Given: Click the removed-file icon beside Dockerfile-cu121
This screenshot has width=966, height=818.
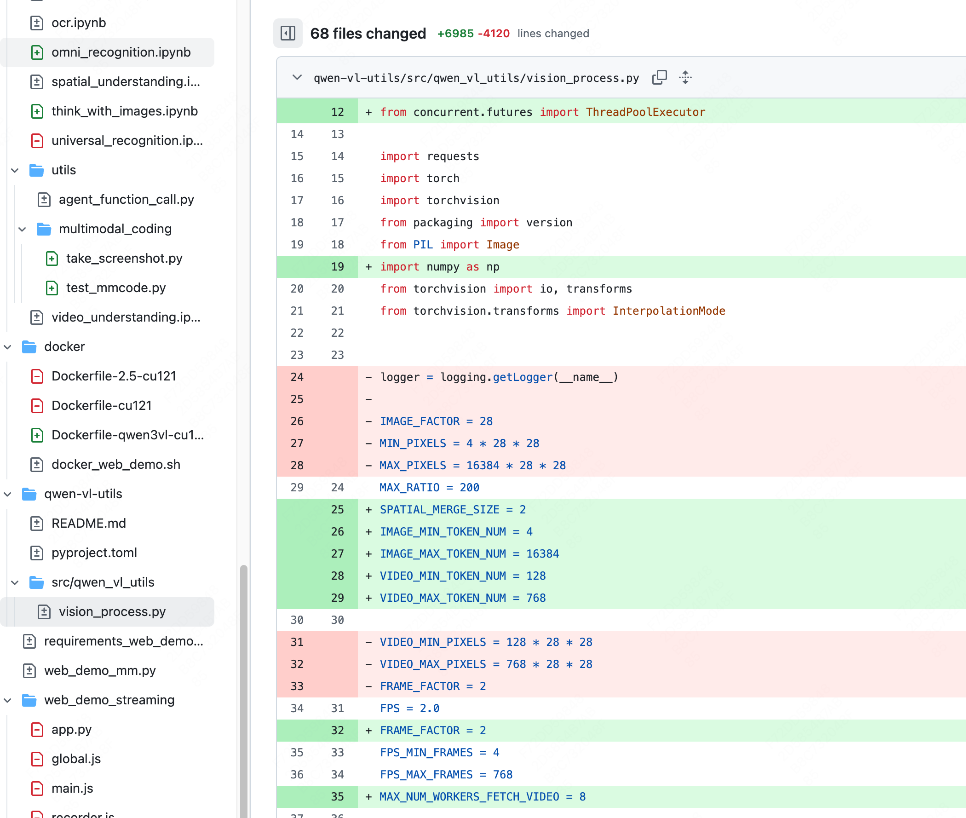Looking at the screenshot, I should coord(37,406).
